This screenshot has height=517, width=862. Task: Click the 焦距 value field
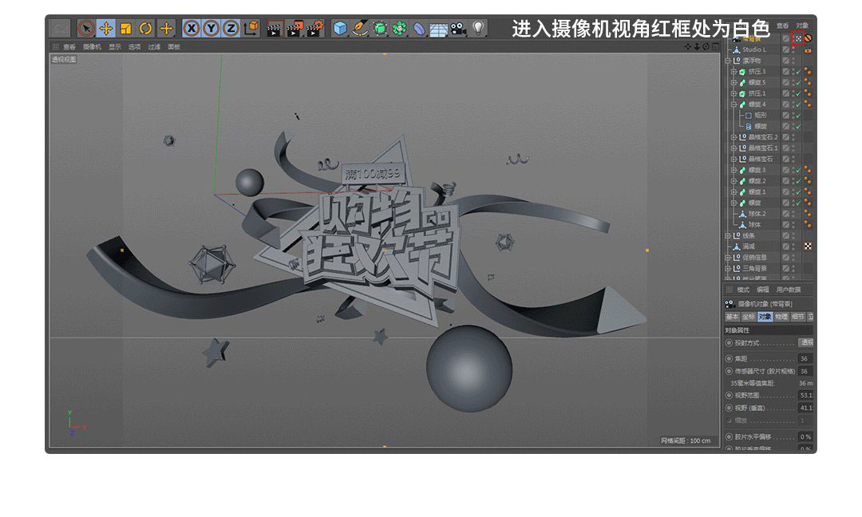[x=805, y=359]
